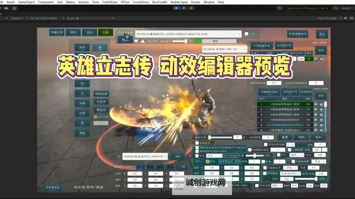
Task: Click down arrow next to the 0.48 row
Action: [x=321, y=59]
